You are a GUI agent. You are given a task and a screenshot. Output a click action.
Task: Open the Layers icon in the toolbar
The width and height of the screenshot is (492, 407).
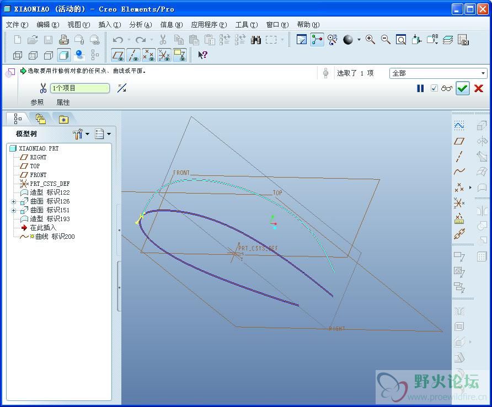point(448,40)
